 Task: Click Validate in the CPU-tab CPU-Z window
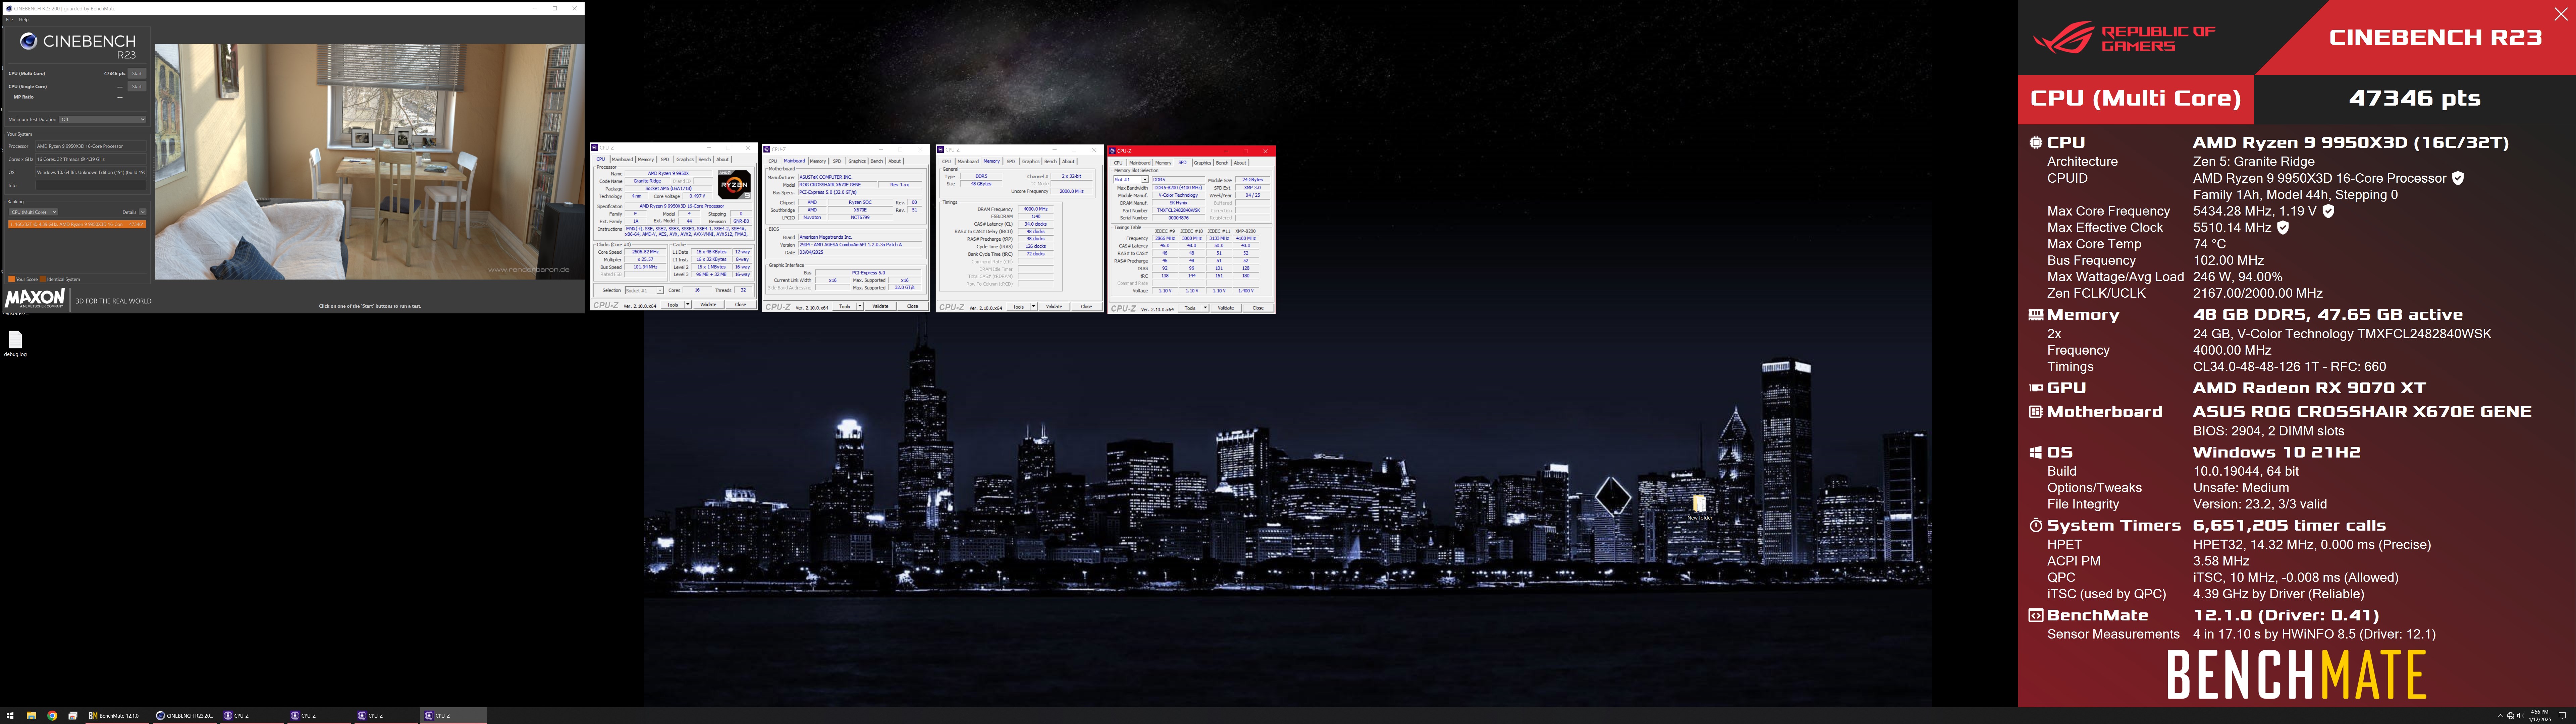[x=708, y=305]
